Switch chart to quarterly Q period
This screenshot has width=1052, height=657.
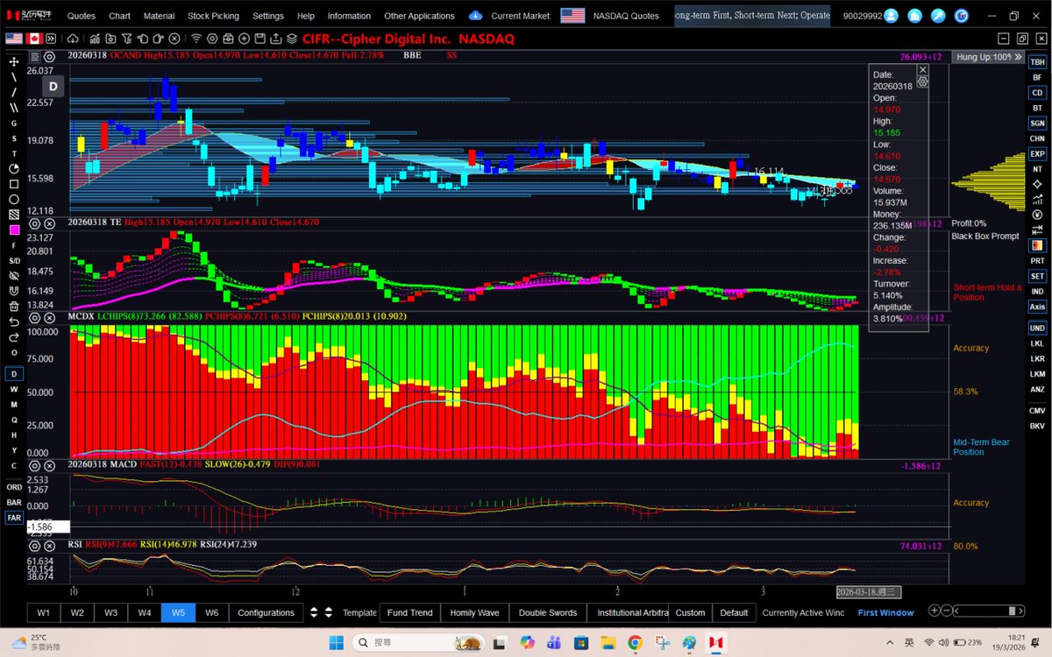pyautogui.click(x=14, y=420)
